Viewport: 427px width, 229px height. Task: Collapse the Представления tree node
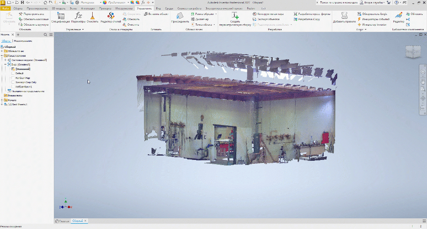point(2,55)
